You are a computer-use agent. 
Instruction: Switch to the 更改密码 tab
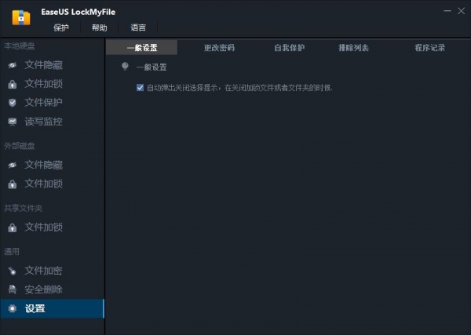tap(219, 47)
